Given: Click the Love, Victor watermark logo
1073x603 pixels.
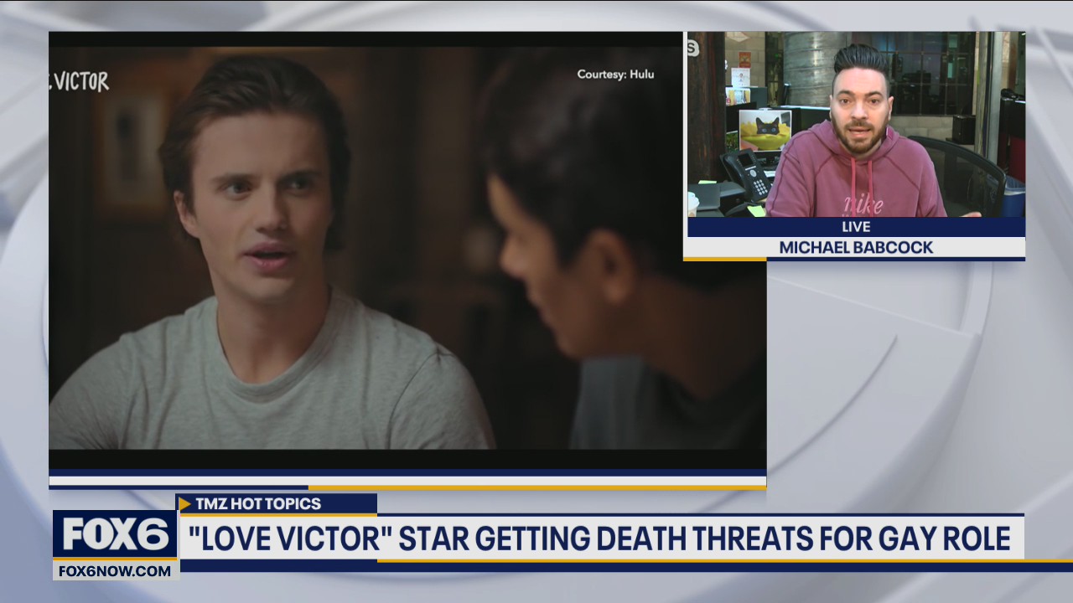Looking at the screenshot, I should pos(80,82).
